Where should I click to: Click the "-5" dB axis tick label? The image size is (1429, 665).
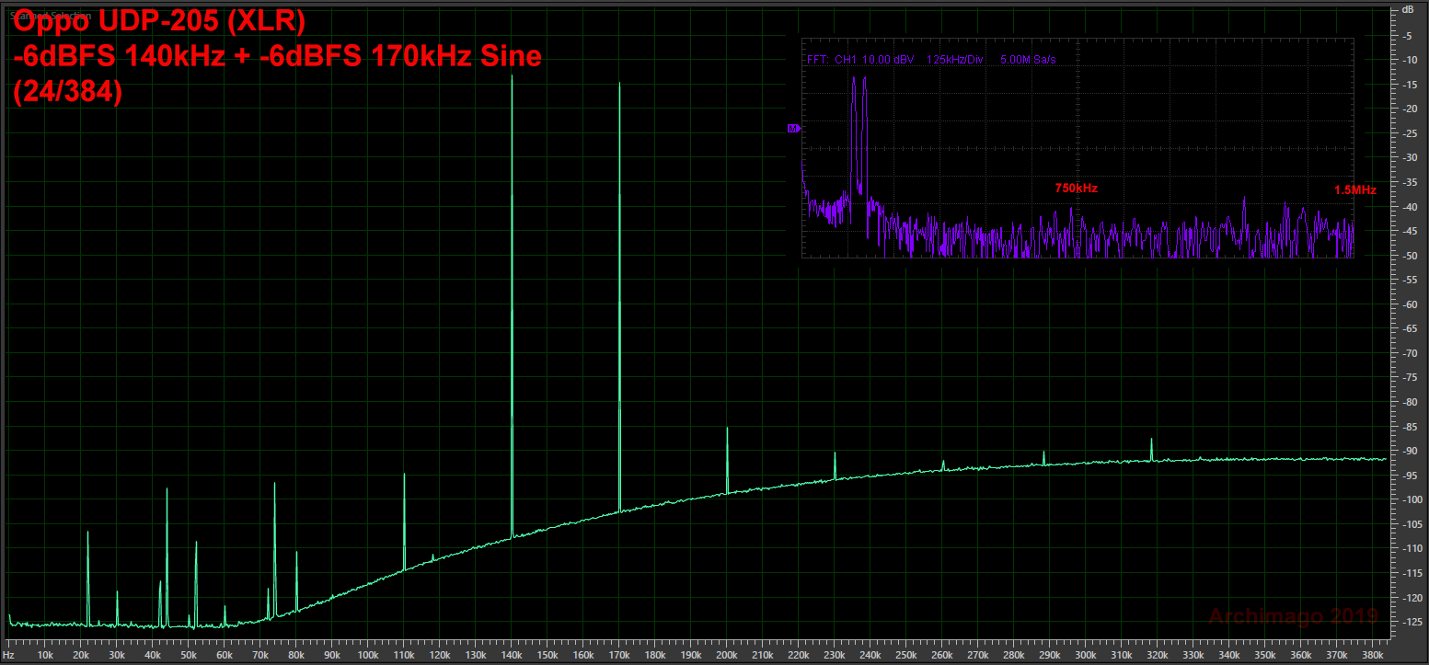[x=1408, y=36]
